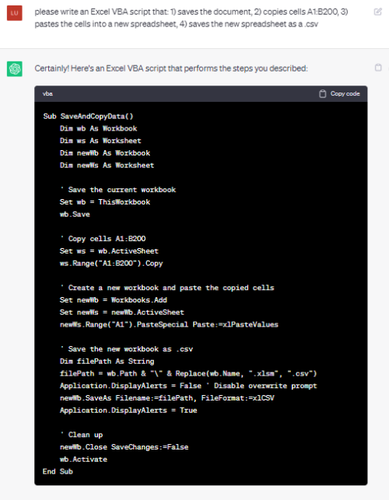This screenshot has height=500, width=389.
Task: Click the Sub SaveAndCopyData() line
Action: click(x=88, y=117)
